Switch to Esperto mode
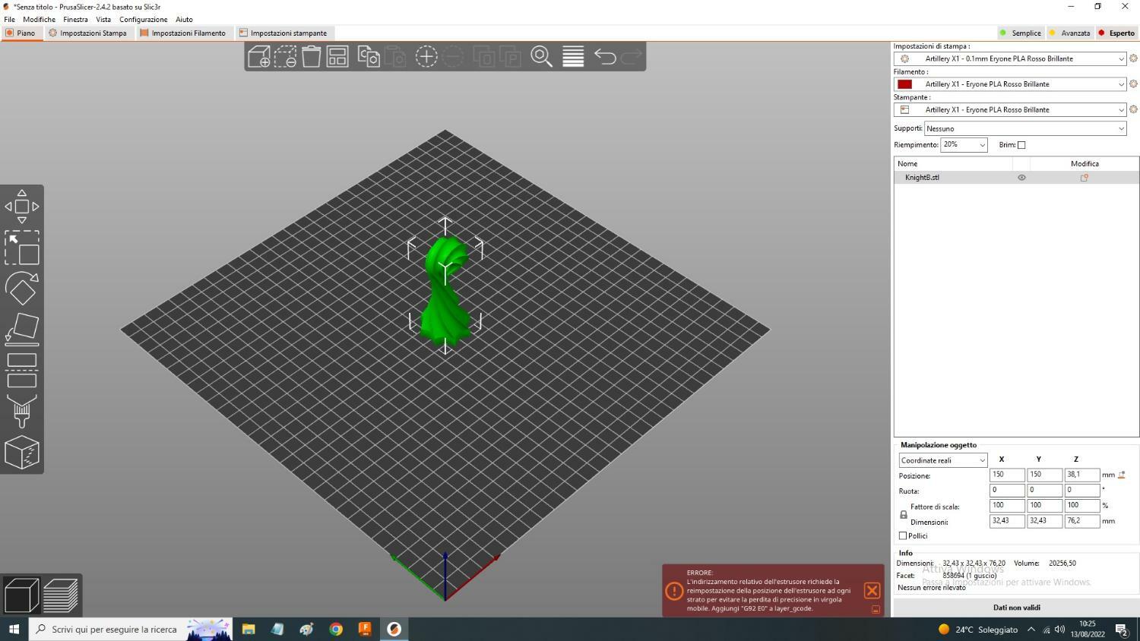 (x=1116, y=33)
